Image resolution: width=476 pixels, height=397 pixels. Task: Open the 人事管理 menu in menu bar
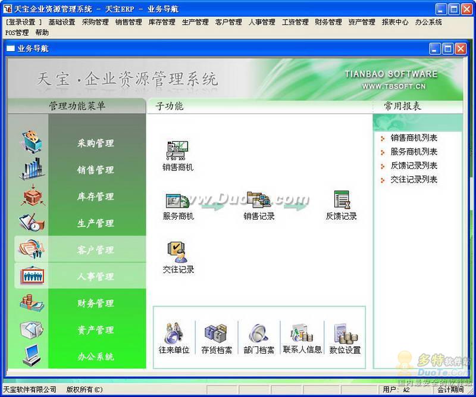262,22
